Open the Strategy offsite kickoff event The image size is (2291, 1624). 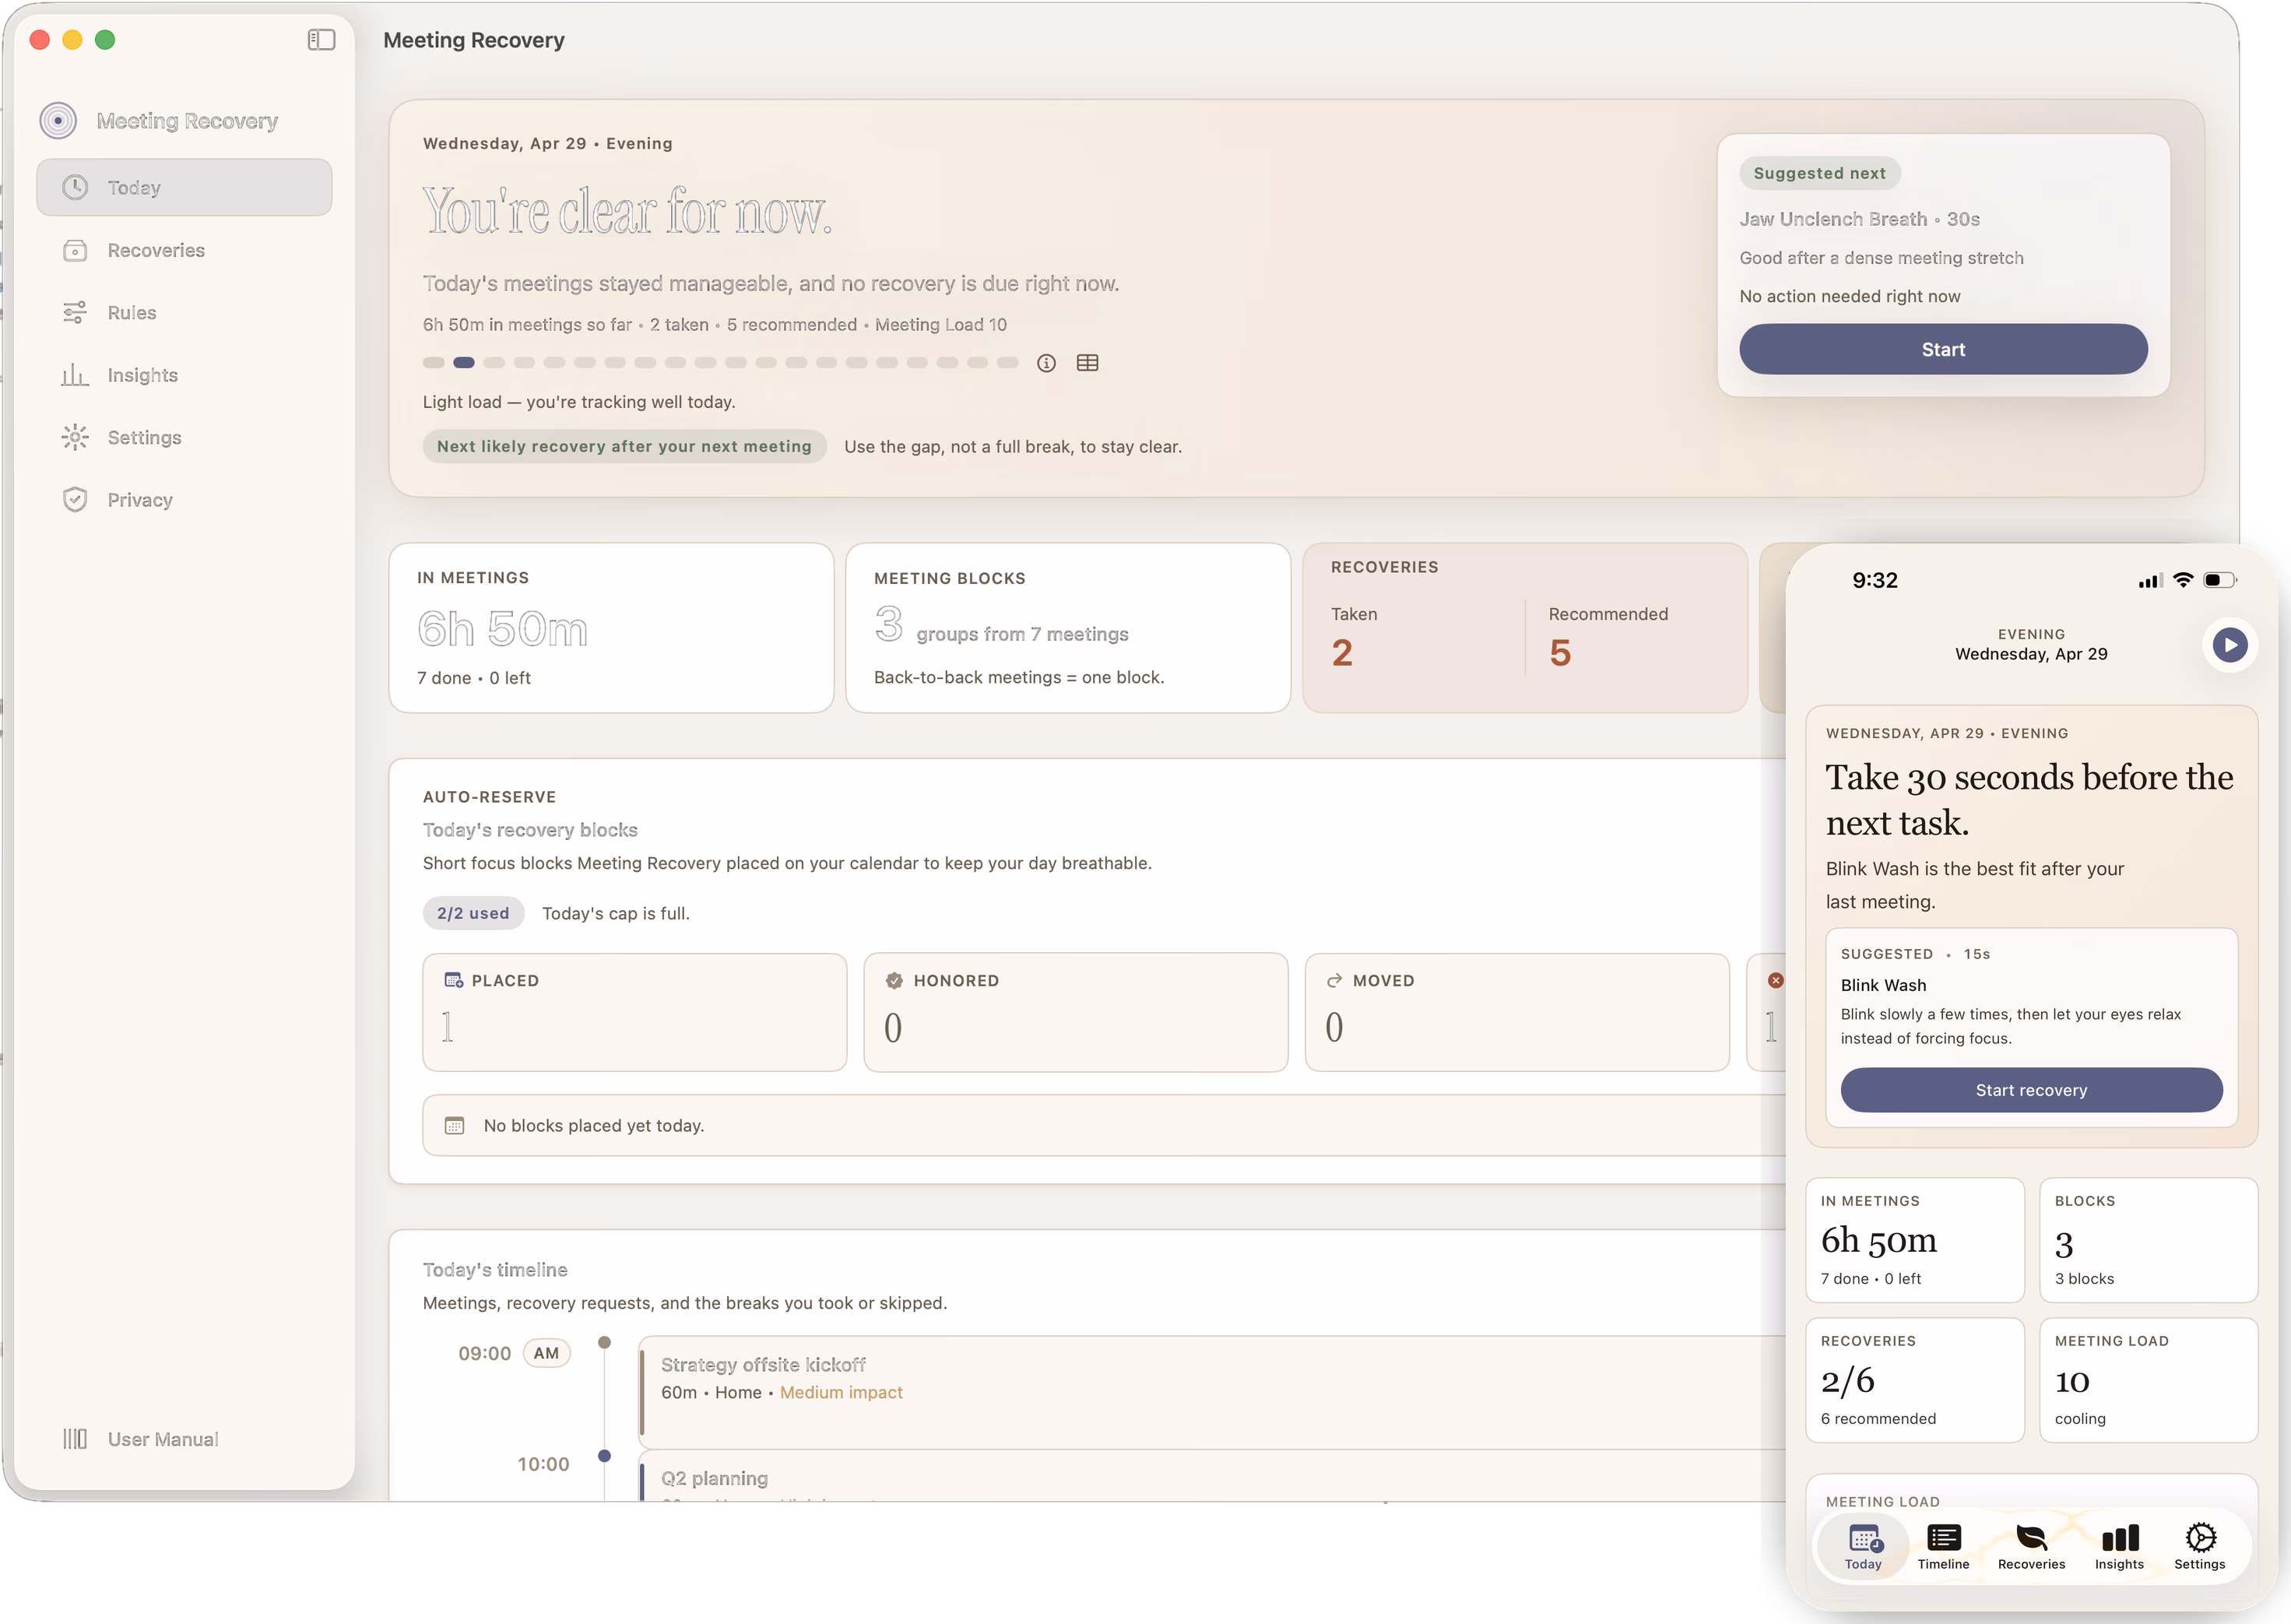pos(1212,1391)
